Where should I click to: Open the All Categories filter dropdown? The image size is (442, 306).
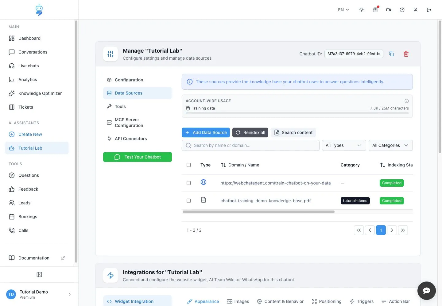point(390,145)
